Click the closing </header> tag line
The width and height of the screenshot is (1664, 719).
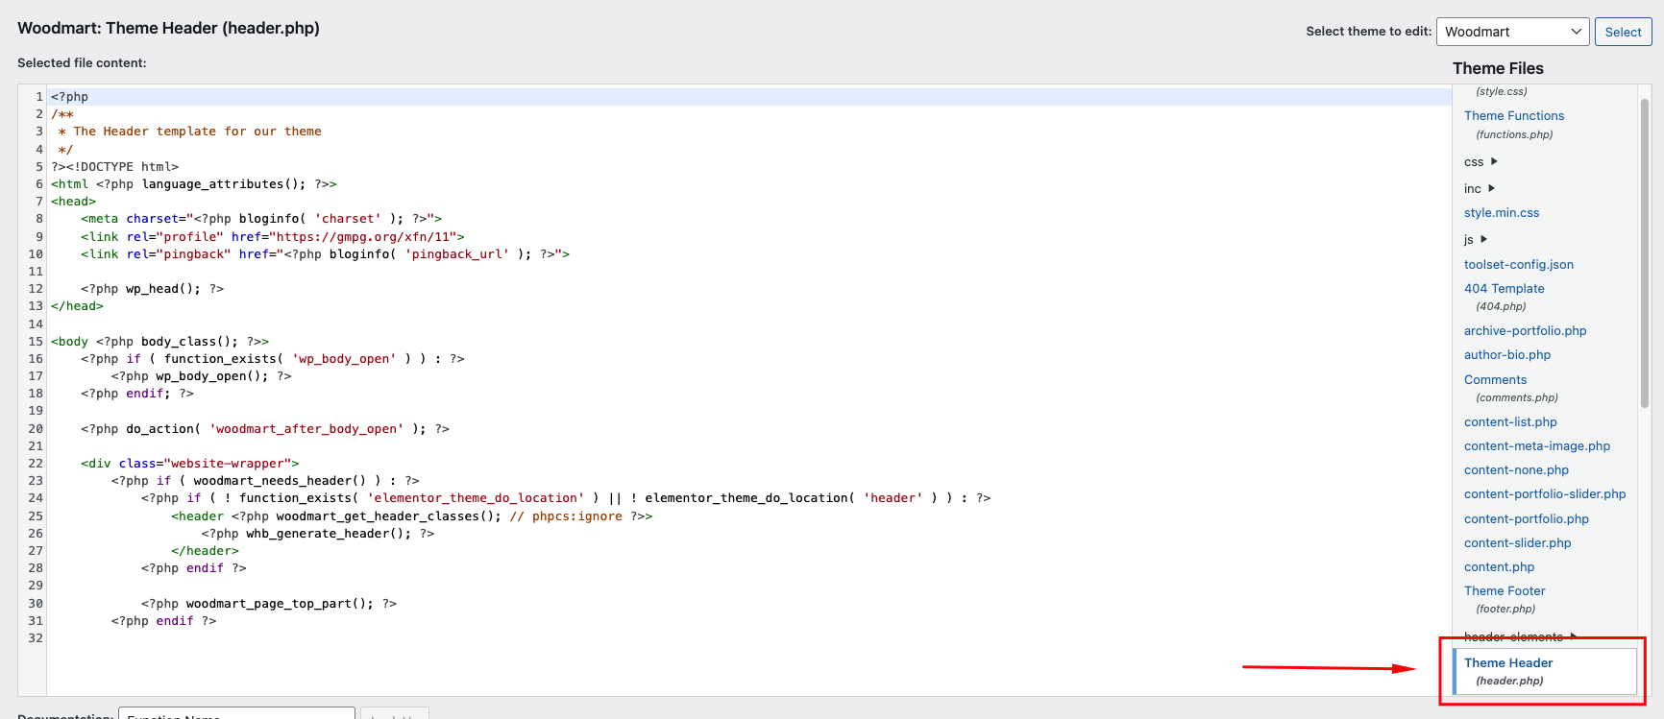[x=205, y=551]
